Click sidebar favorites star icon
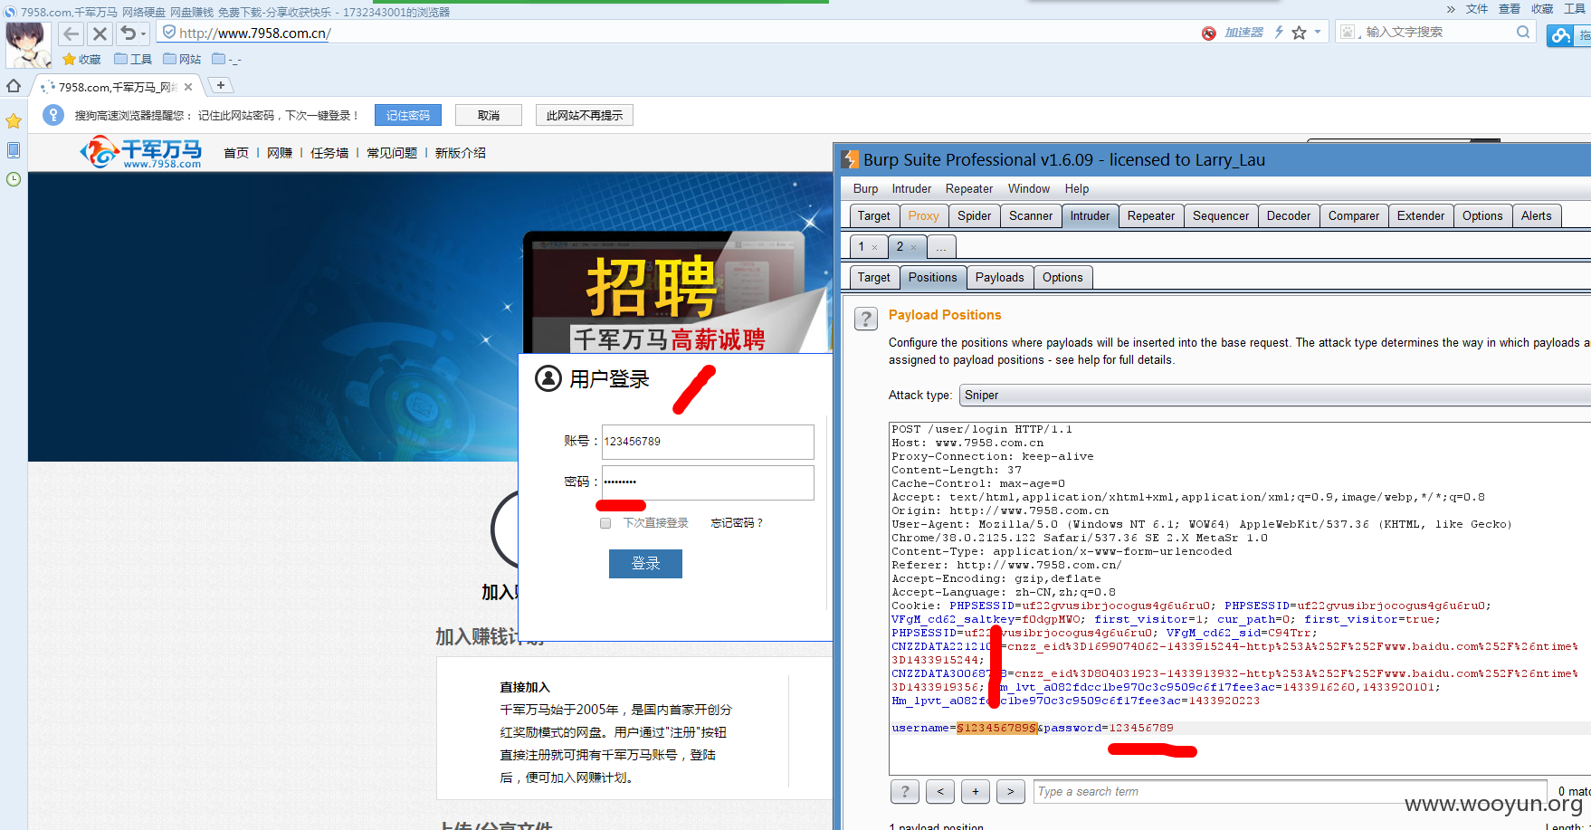Image resolution: width=1591 pixels, height=830 pixels. click(x=14, y=121)
